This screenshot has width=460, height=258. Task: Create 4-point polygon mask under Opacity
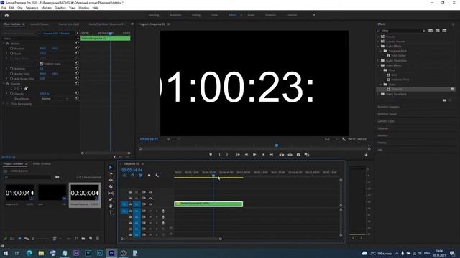click(19, 88)
